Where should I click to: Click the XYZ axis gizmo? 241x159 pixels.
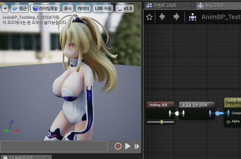[12, 127]
